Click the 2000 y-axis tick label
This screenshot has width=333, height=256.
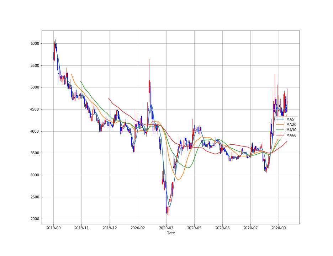pos(35,219)
